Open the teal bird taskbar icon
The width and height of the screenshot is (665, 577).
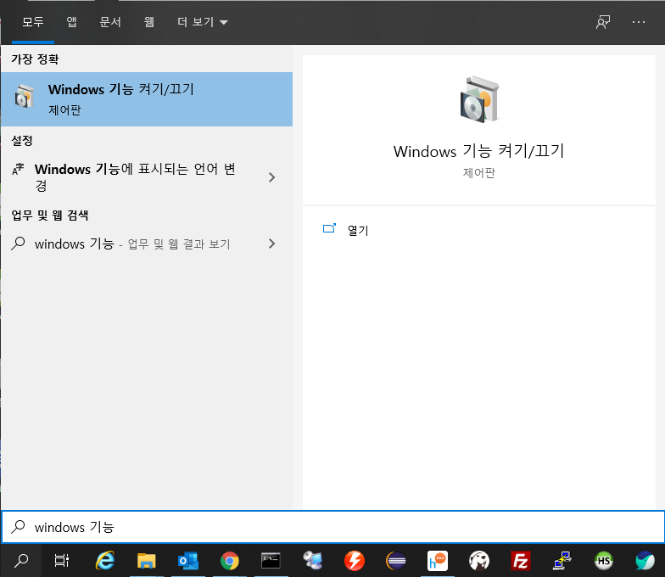[x=645, y=560]
